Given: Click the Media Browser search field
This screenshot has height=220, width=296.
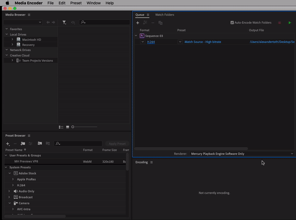Looking at the screenshot, I should pos(105,22).
